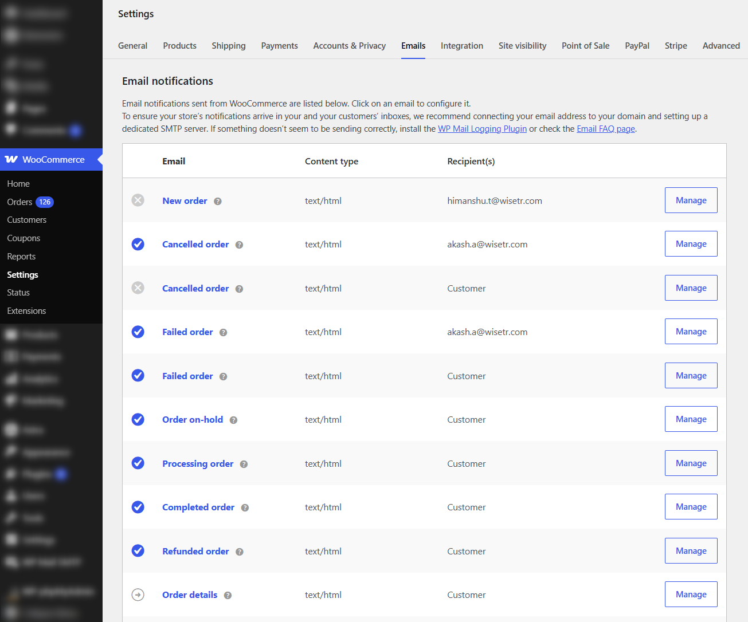Toggle enabled status for Refunded order email
748x622 pixels.
[138, 550]
